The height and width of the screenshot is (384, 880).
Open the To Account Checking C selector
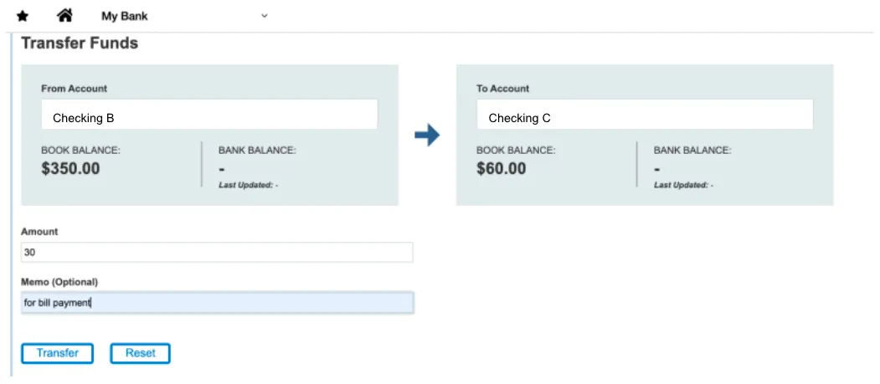(x=645, y=115)
